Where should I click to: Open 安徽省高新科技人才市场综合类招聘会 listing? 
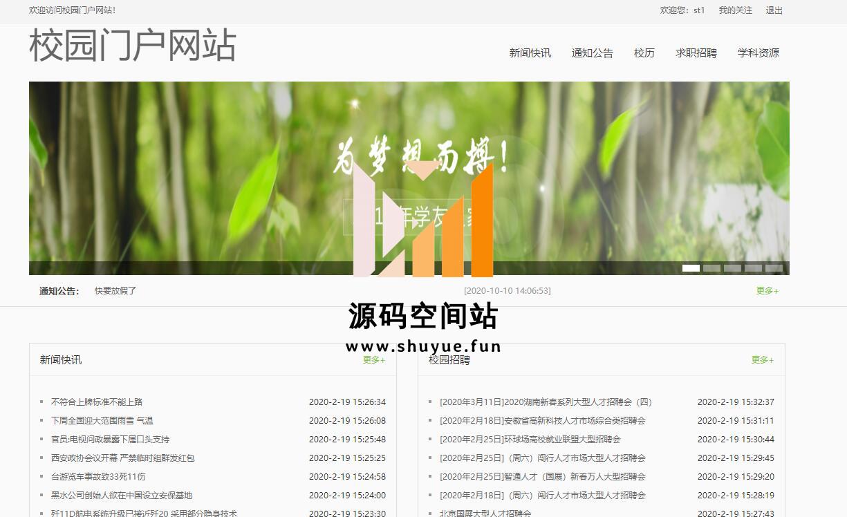coord(543,420)
